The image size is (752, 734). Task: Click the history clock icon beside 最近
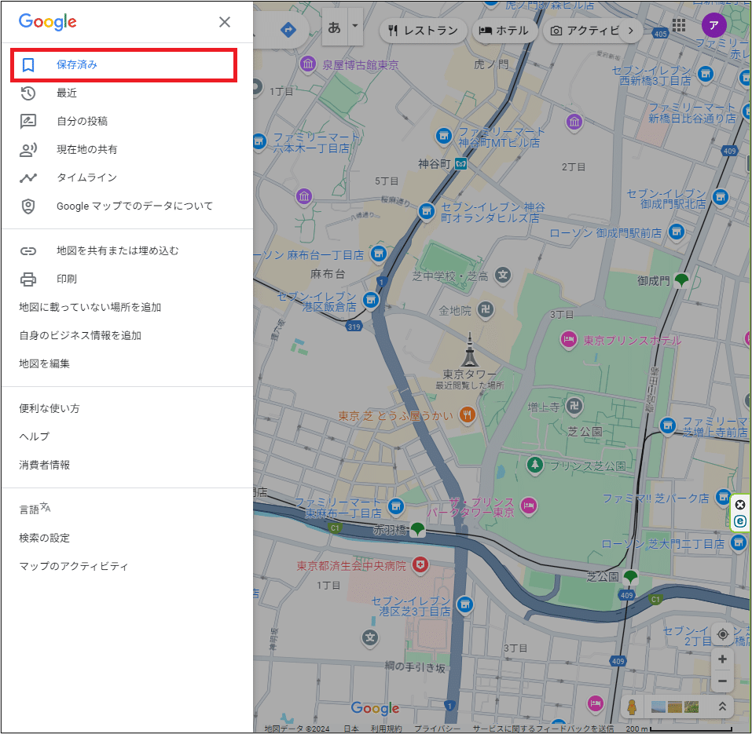tap(28, 93)
